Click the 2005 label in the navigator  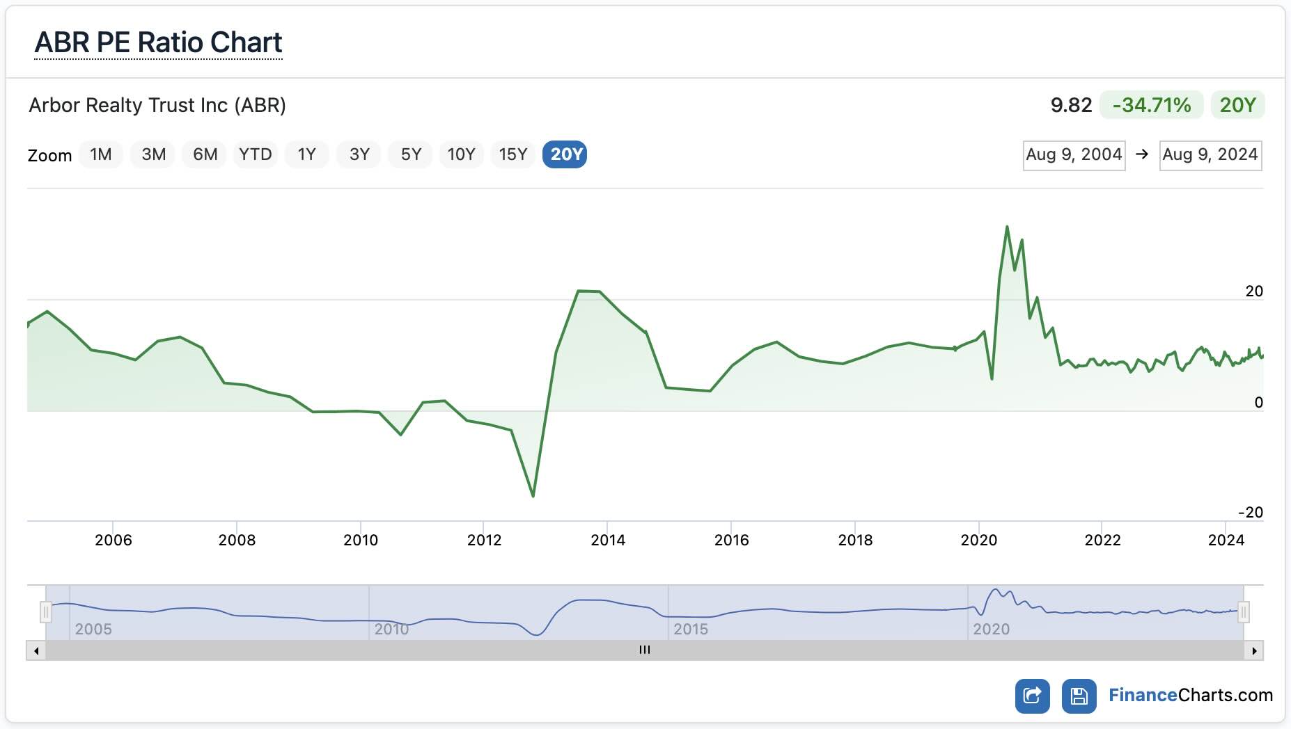pyautogui.click(x=93, y=629)
